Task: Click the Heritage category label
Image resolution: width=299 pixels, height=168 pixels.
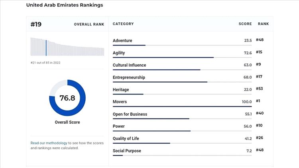Action: [x=121, y=90]
